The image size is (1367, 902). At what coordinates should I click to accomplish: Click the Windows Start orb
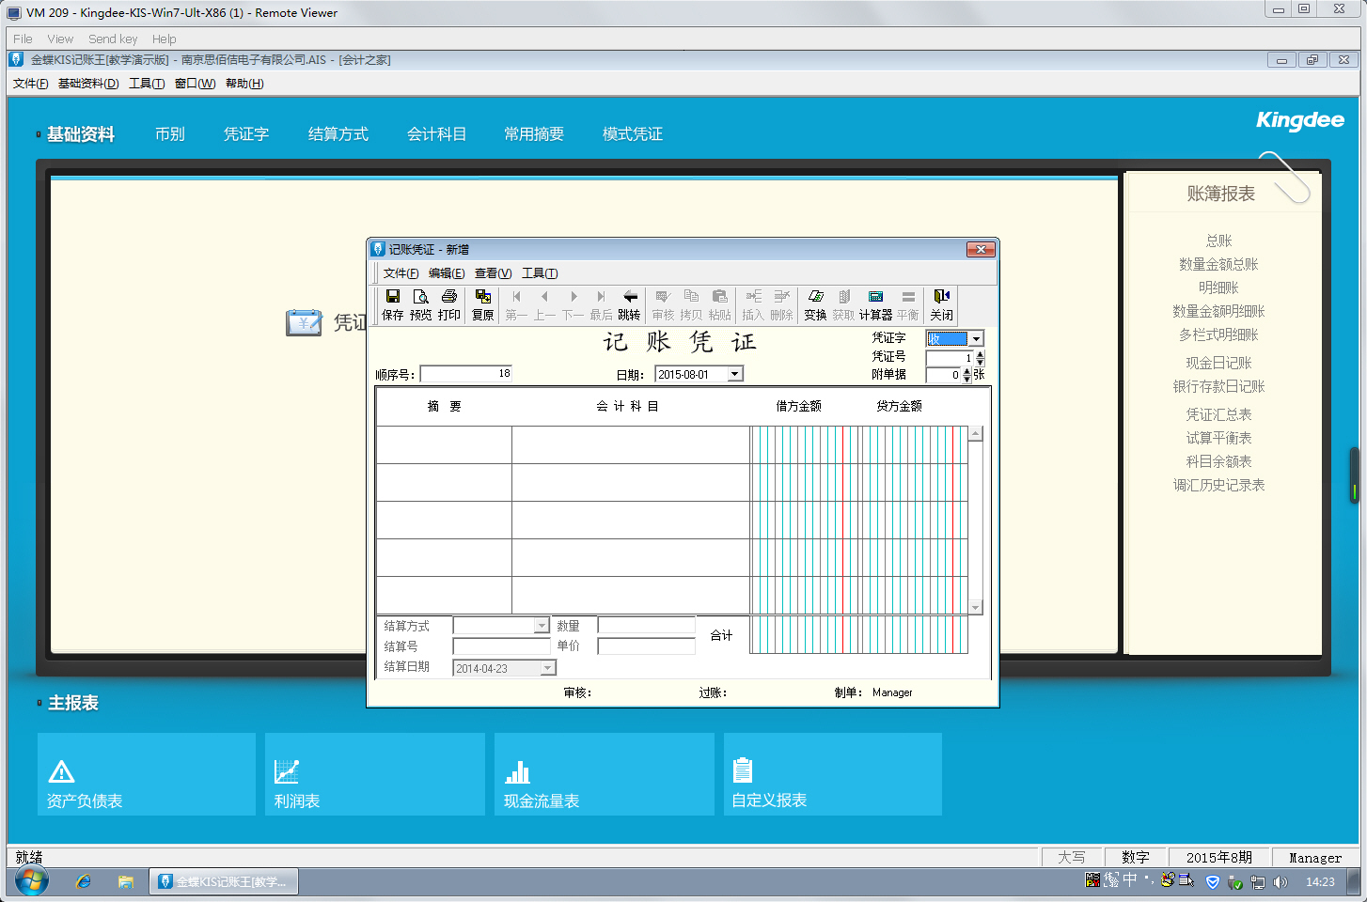pyautogui.click(x=31, y=881)
